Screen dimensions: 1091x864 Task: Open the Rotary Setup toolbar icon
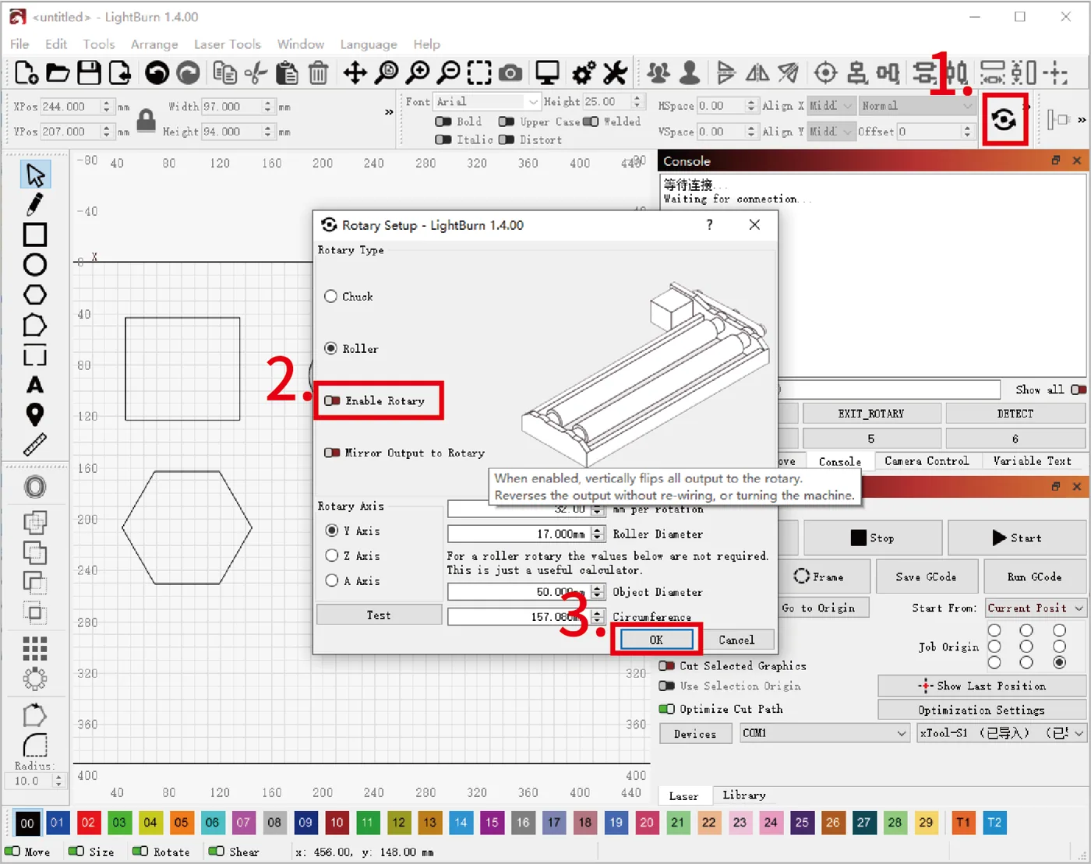click(1004, 119)
